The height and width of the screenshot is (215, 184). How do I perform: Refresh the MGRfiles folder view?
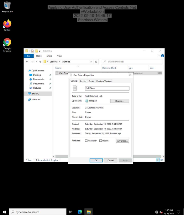(96, 62)
